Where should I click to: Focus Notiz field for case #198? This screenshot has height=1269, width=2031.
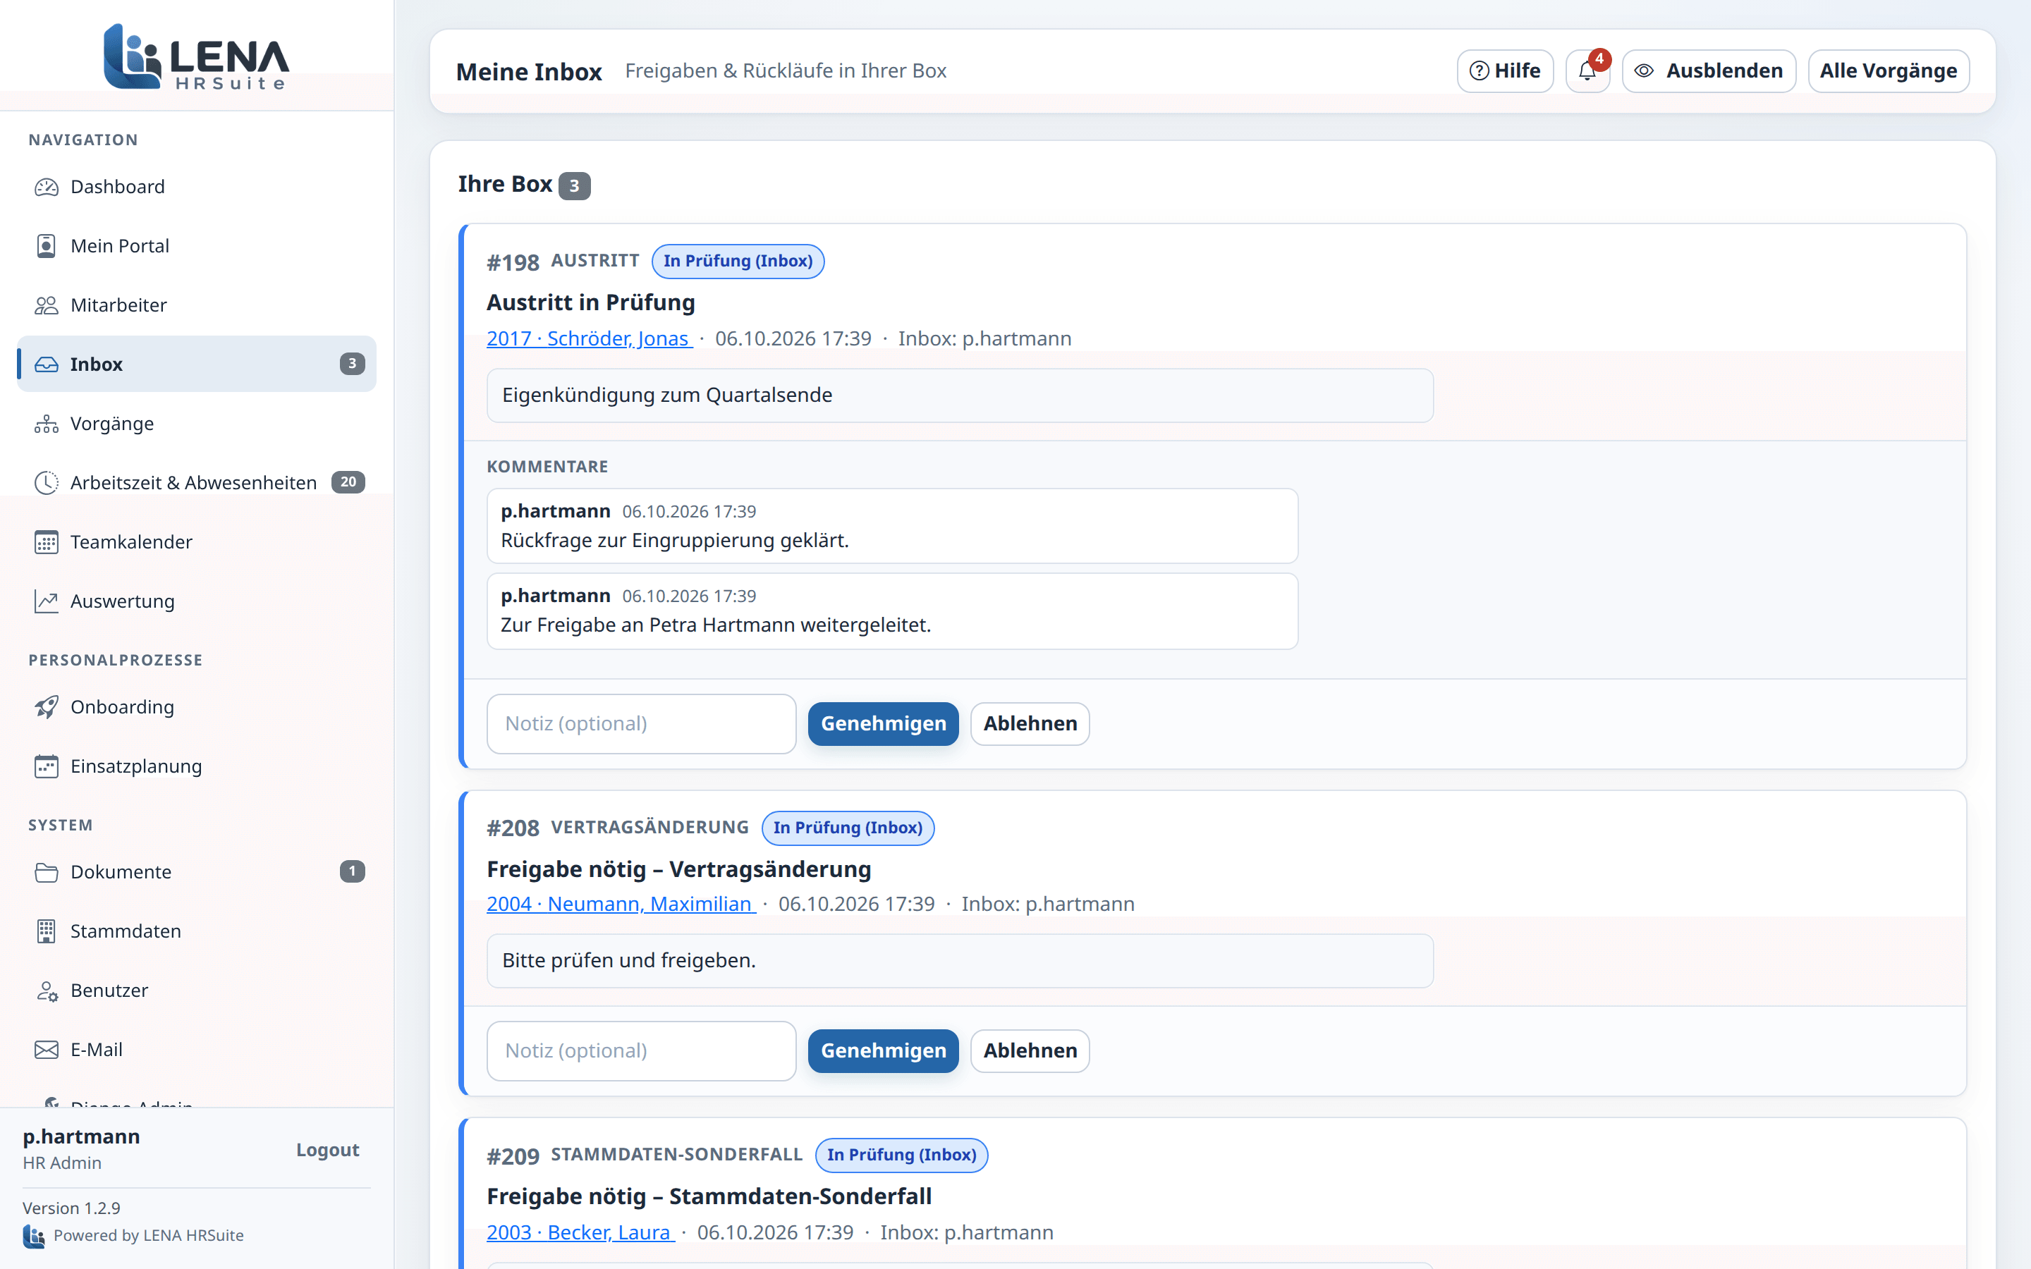tap(641, 723)
